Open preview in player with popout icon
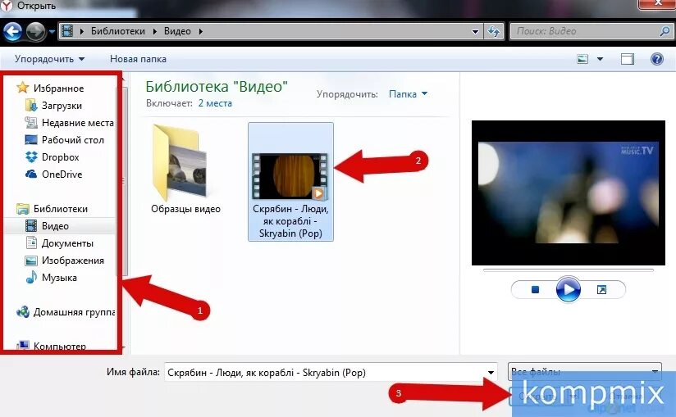 601,290
